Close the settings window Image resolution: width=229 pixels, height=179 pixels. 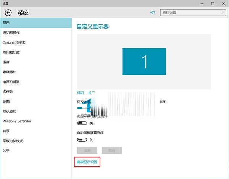pos(223,3)
